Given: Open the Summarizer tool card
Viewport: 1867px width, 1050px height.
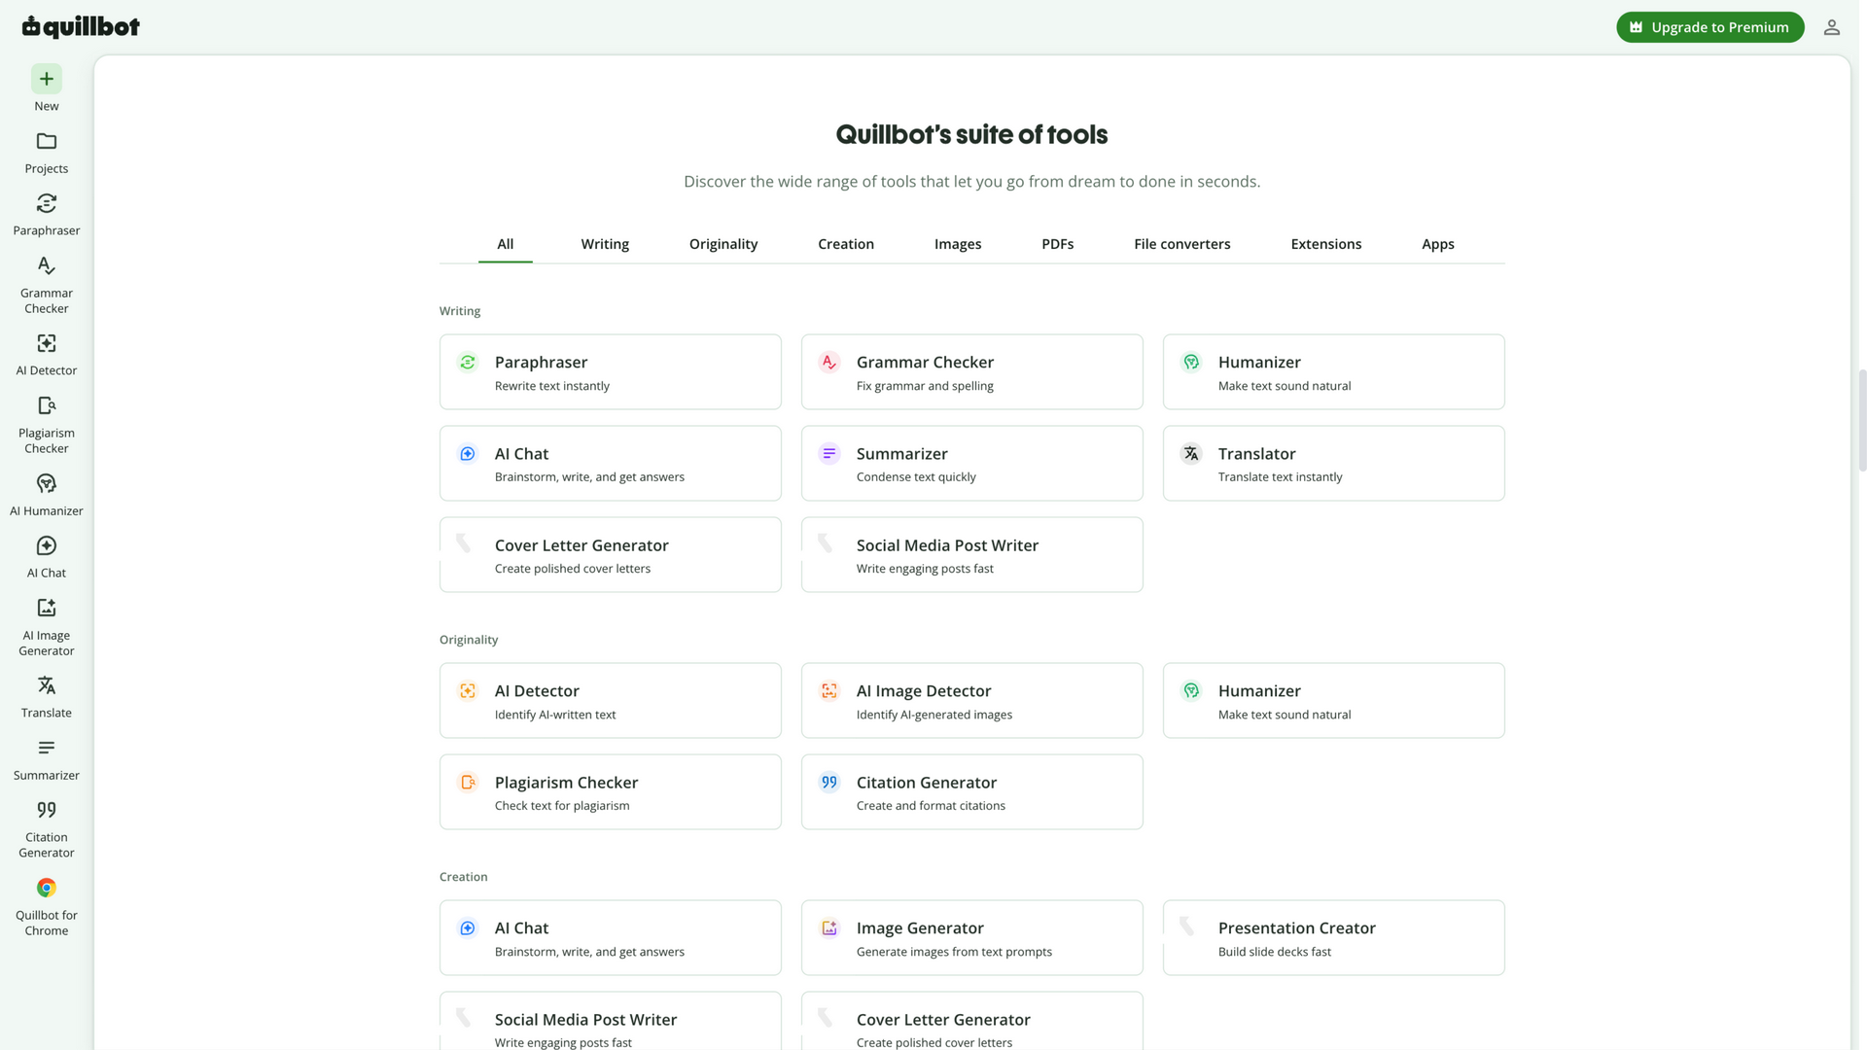Looking at the screenshot, I should click(972, 464).
